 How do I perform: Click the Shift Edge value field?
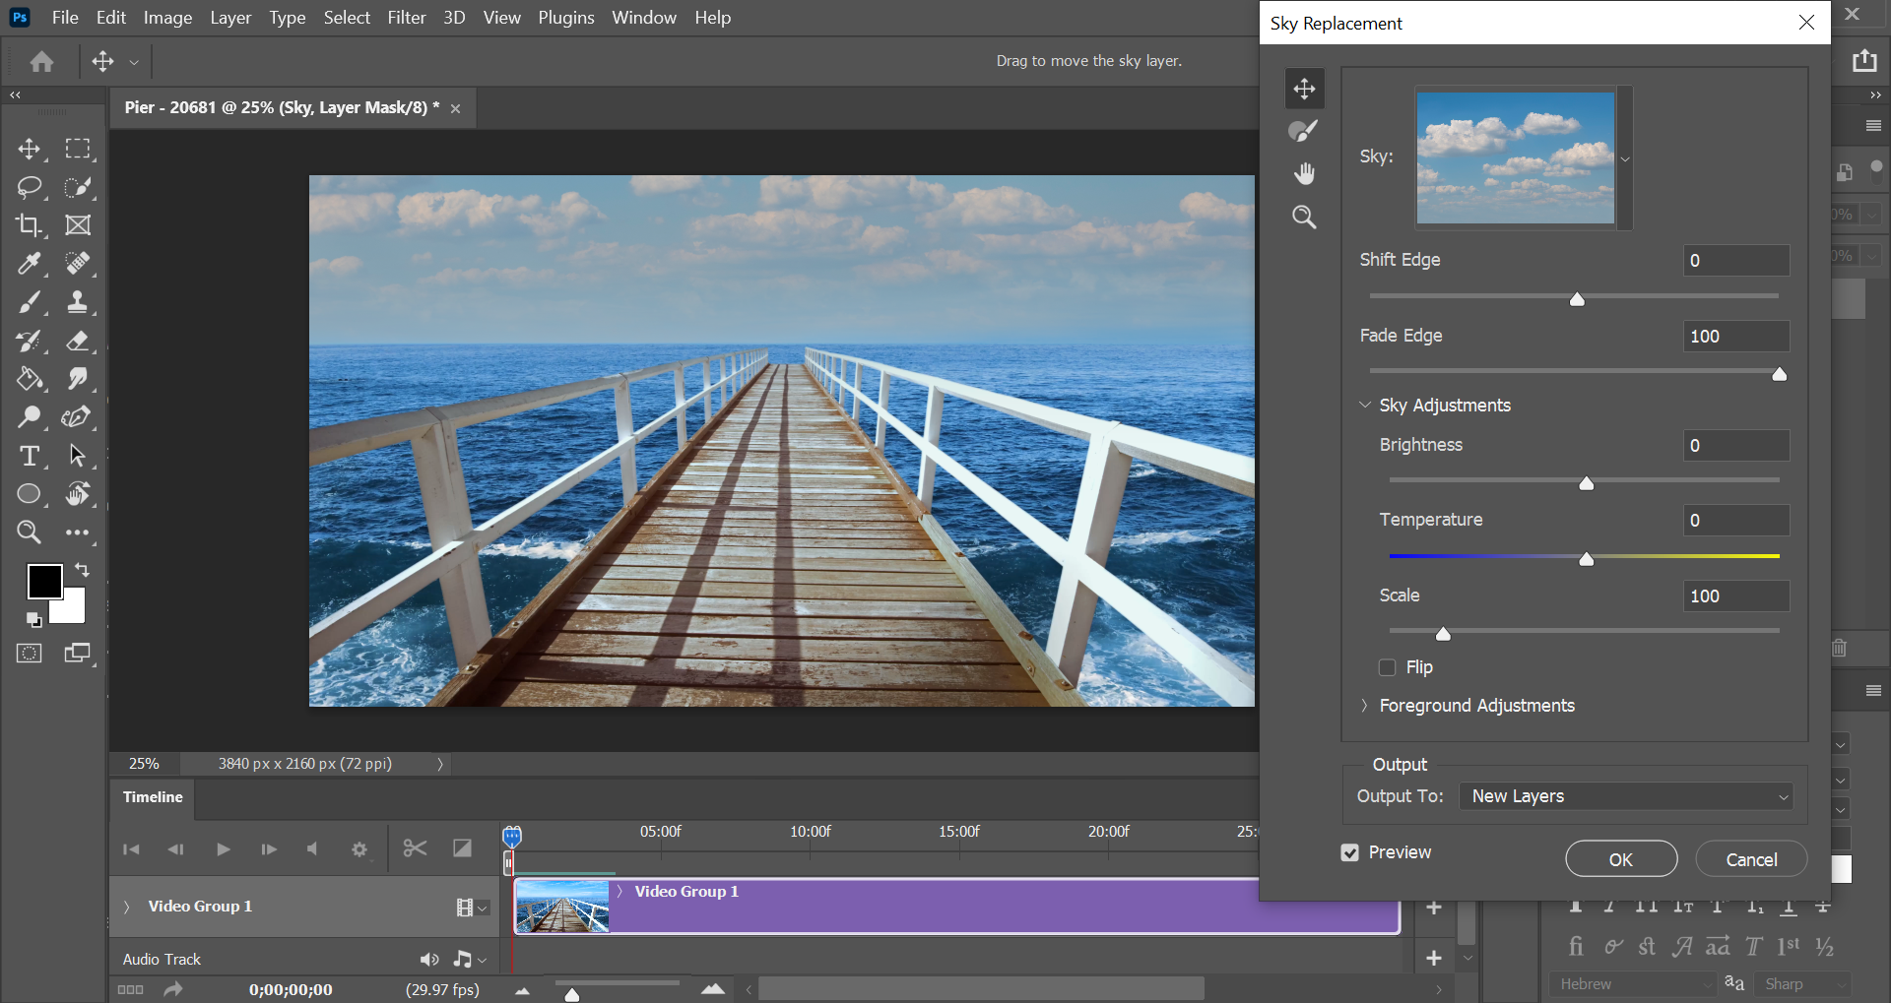1735,261
